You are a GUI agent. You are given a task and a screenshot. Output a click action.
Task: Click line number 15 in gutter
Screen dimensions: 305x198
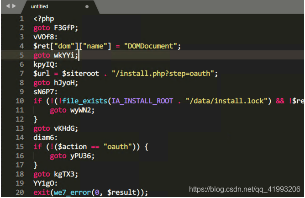pos(20,146)
